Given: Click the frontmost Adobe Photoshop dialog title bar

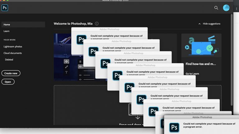Looking at the screenshot, I should [202, 117].
